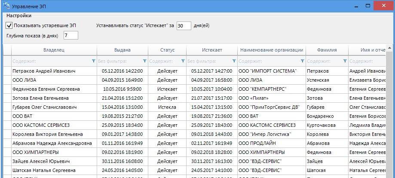Open the filter funnel in Истекает column
This screenshot has width=395, height=178.
point(234,61)
